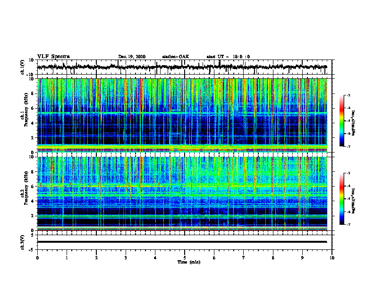The image size is (374, 289).
Task: Click the "-7" label on ch.1 colorbar
Action: click(x=348, y=146)
